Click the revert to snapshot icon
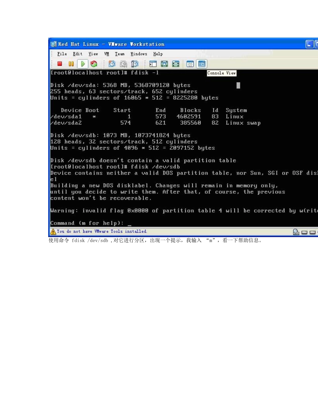 124,64
